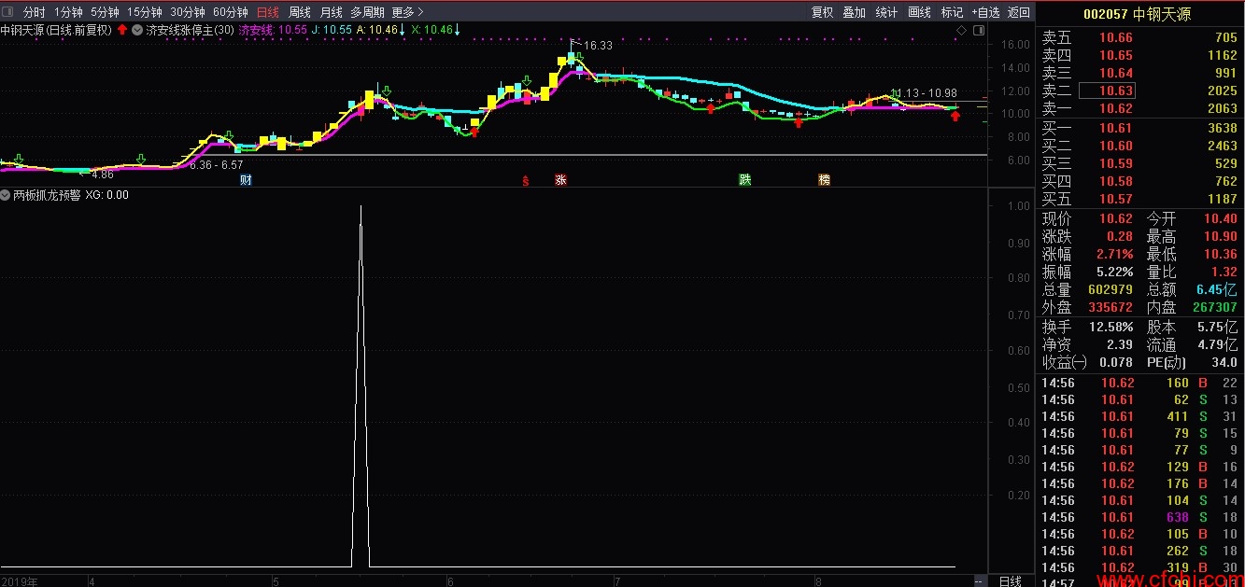Image resolution: width=1245 pixels, height=587 pixels.
Task: Switch to 5分钟 period tab
Action: (x=105, y=12)
